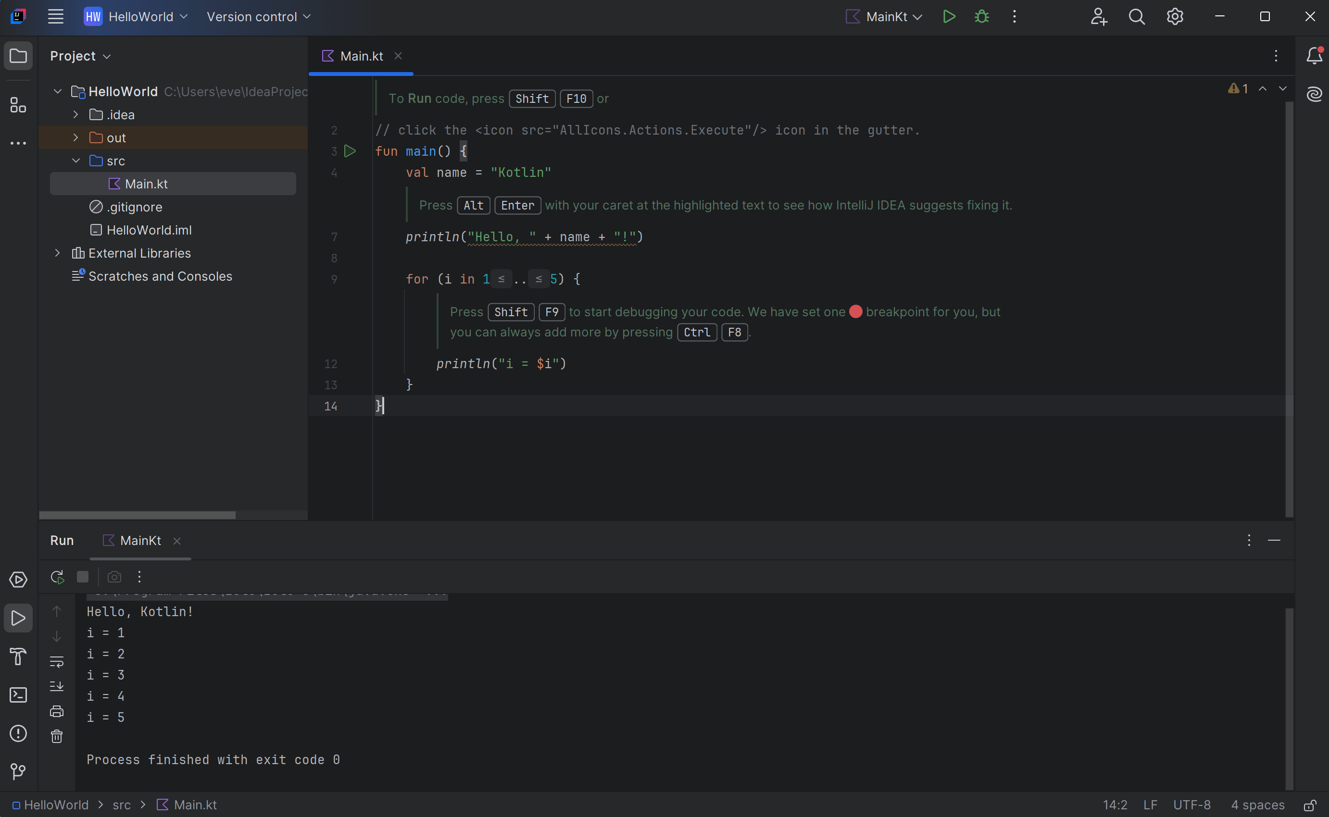
Task: Open the Problems tool window
Action: [x=18, y=733]
